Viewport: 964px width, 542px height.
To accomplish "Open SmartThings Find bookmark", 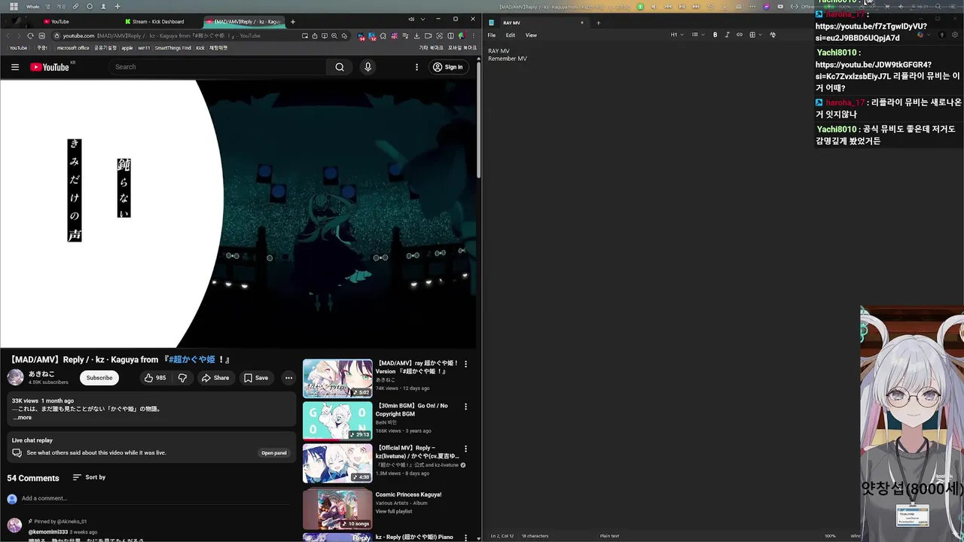I will click(173, 48).
